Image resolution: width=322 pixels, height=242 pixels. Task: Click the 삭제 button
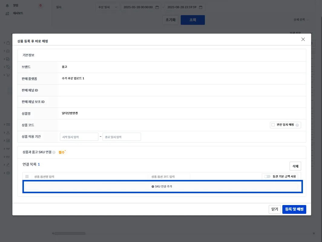[295, 166]
